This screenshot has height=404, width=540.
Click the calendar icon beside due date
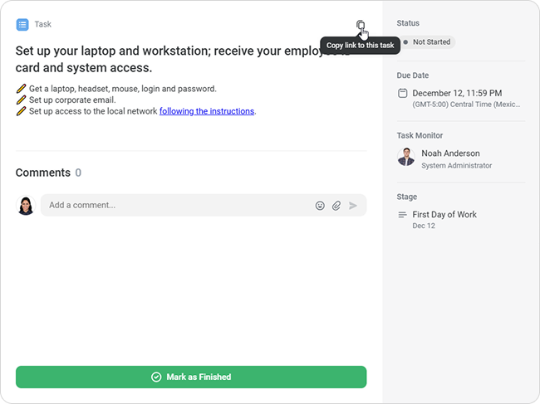(x=403, y=93)
